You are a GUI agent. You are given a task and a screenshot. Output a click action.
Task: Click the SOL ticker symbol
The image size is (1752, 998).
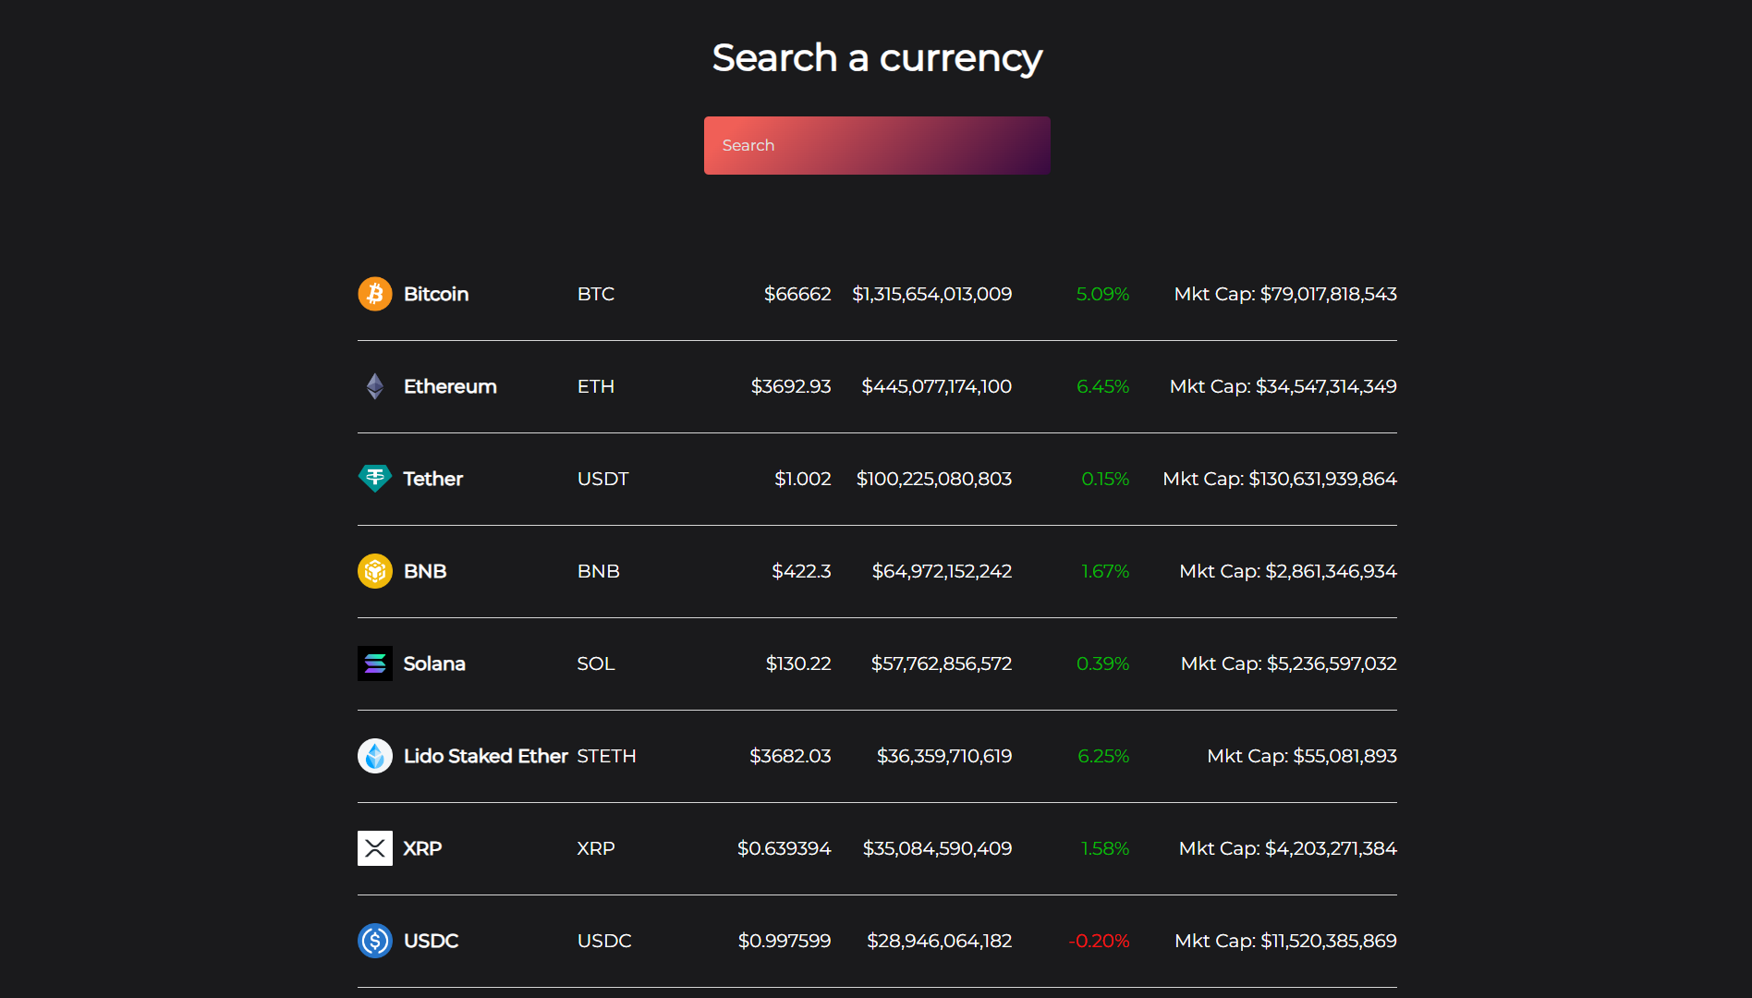[x=596, y=663]
